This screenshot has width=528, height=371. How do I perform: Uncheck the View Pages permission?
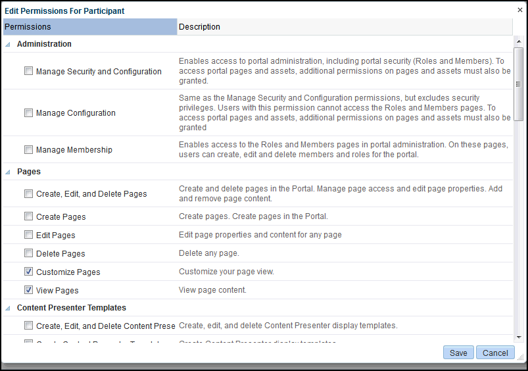(29, 290)
